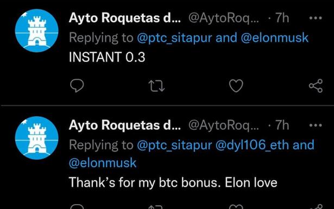The height and width of the screenshot is (209, 334).
Task: Open display name Ayto Roquetas on first tweet
Action: tap(125, 18)
